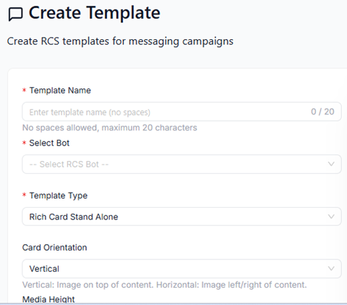Viewport: 347px width, 305px height.
Task: Open the Card Orientation dropdown showing Vertical
Action: [181, 269]
